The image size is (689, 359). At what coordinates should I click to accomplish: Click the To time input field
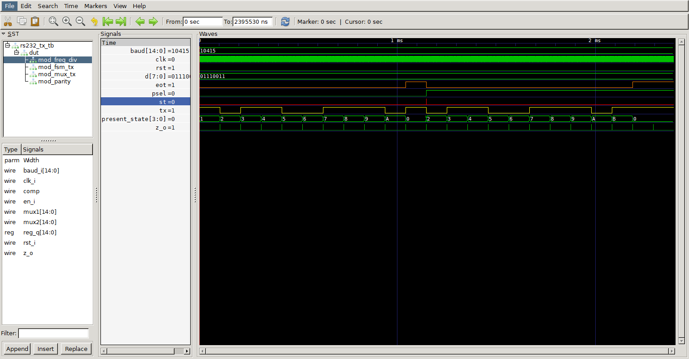tap(253, 22)
